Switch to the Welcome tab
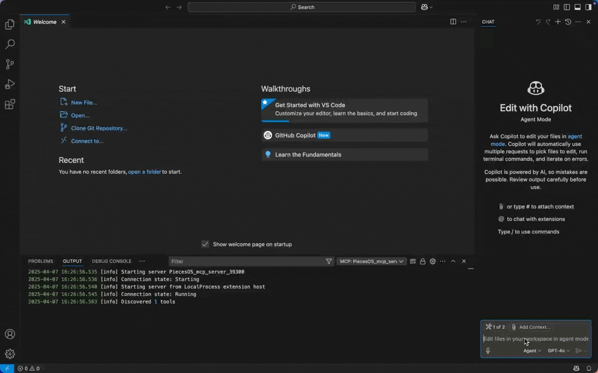598x373 pixels. click(45, 22)
